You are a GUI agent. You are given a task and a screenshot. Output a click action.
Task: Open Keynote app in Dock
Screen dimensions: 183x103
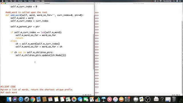click(x=104, y=99)
